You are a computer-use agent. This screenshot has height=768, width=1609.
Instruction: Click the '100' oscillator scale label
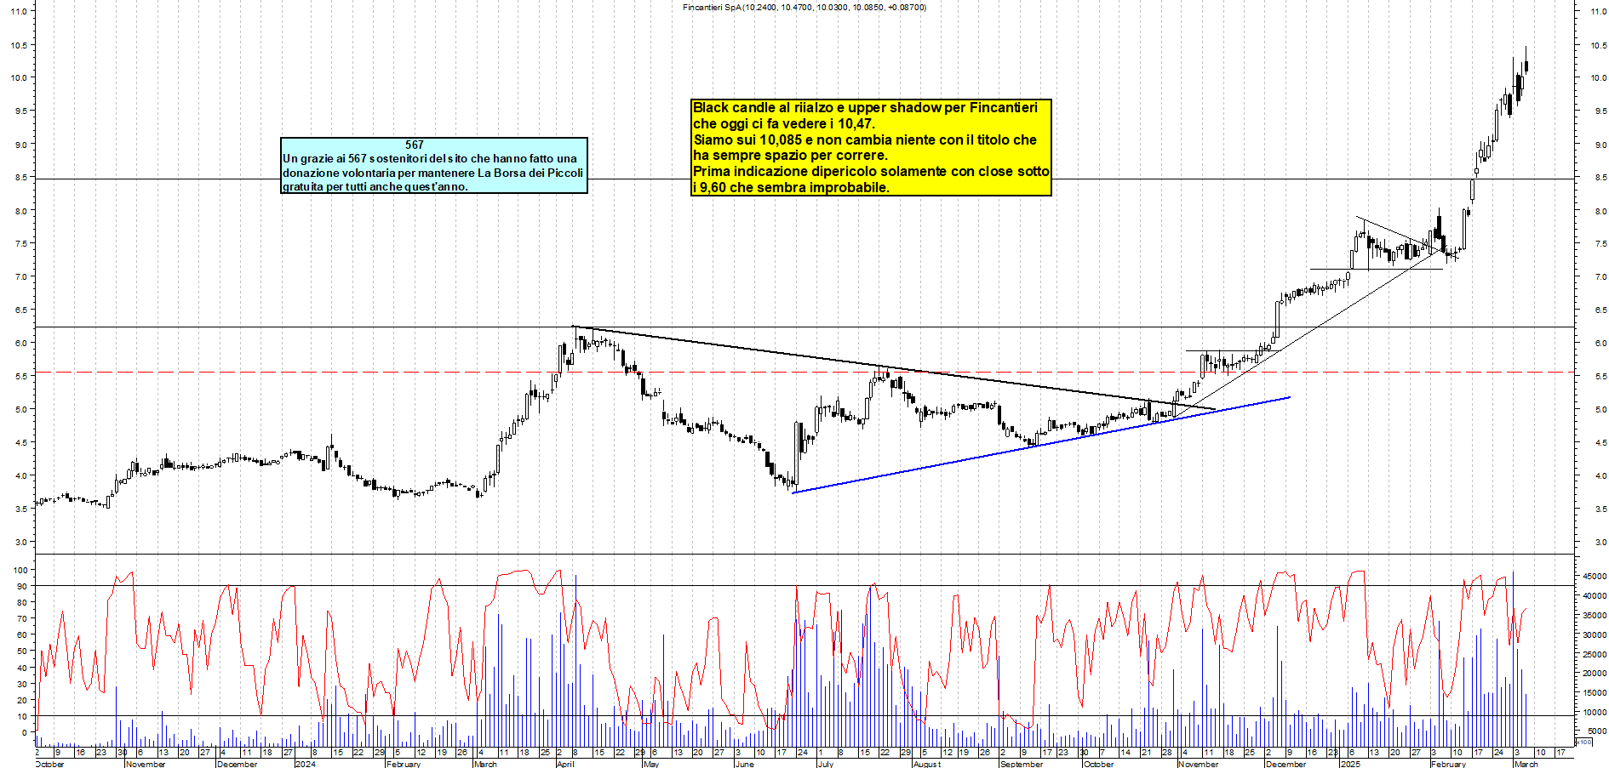pyautogui.click(x=20, y=570)
